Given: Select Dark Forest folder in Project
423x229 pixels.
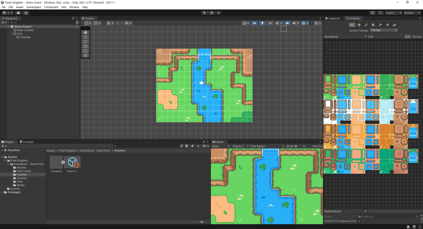Looking at the screenshot, I should point(24,171).
